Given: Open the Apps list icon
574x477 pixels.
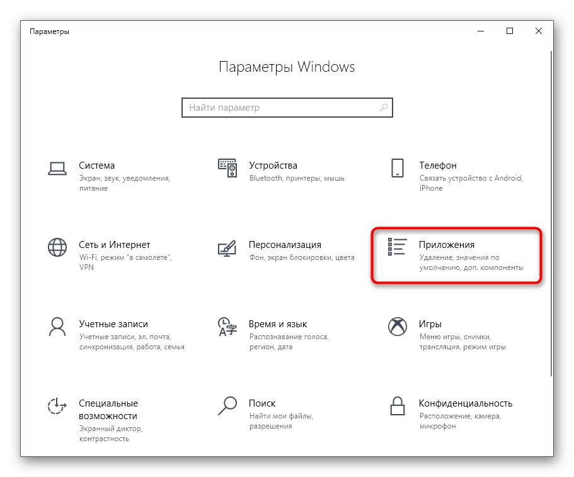Looking at the screenshot, I should 397,247.
